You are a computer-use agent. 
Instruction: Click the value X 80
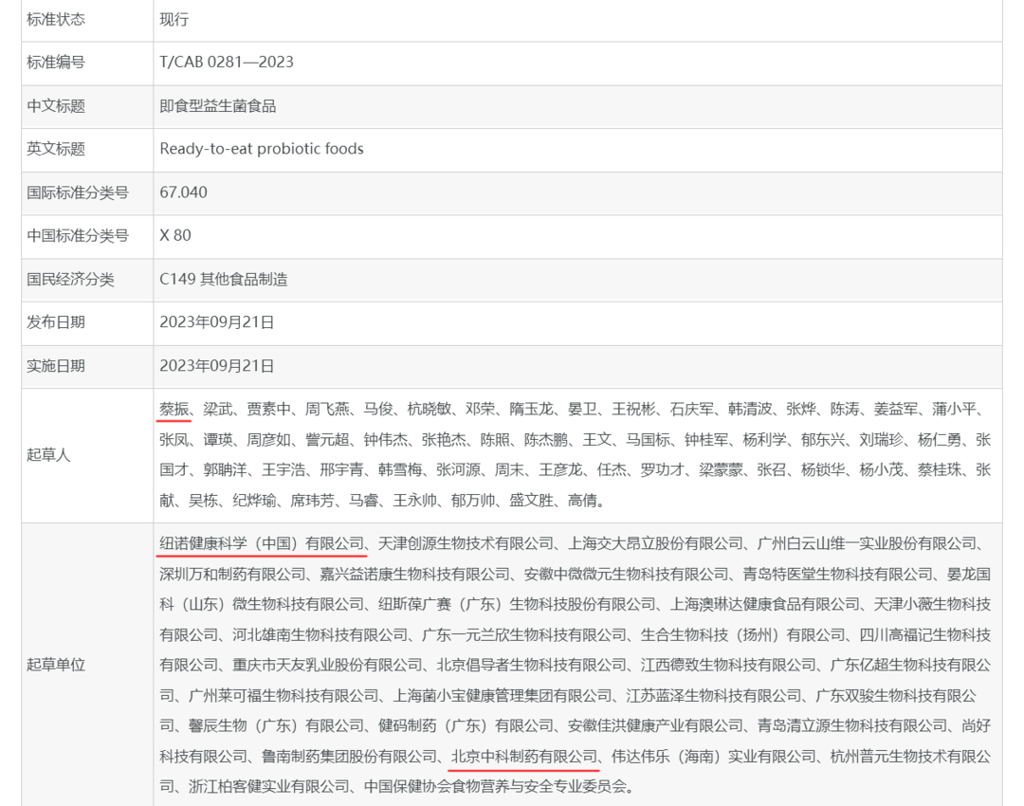coord(175,235)
